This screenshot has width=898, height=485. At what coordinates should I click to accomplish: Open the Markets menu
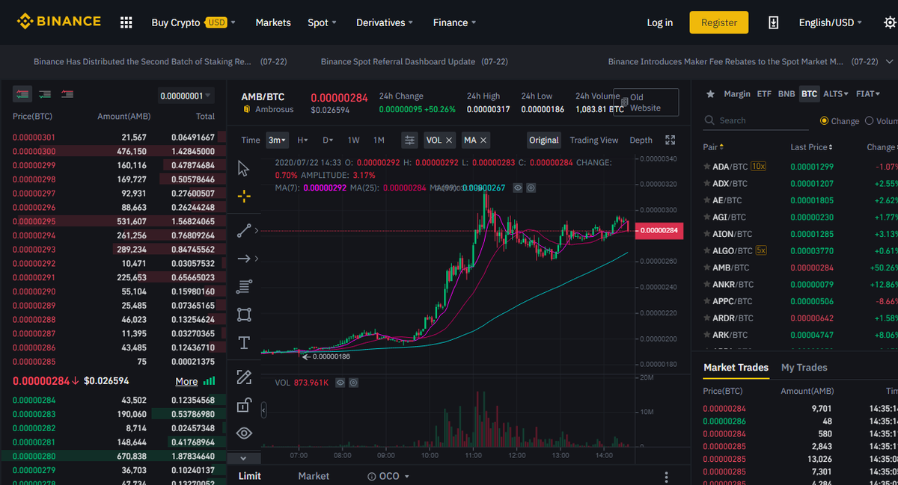tap(273, 22)
